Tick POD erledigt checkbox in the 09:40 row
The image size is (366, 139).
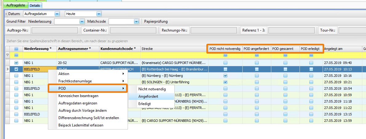pyautogui.click(x=311, y=63)
